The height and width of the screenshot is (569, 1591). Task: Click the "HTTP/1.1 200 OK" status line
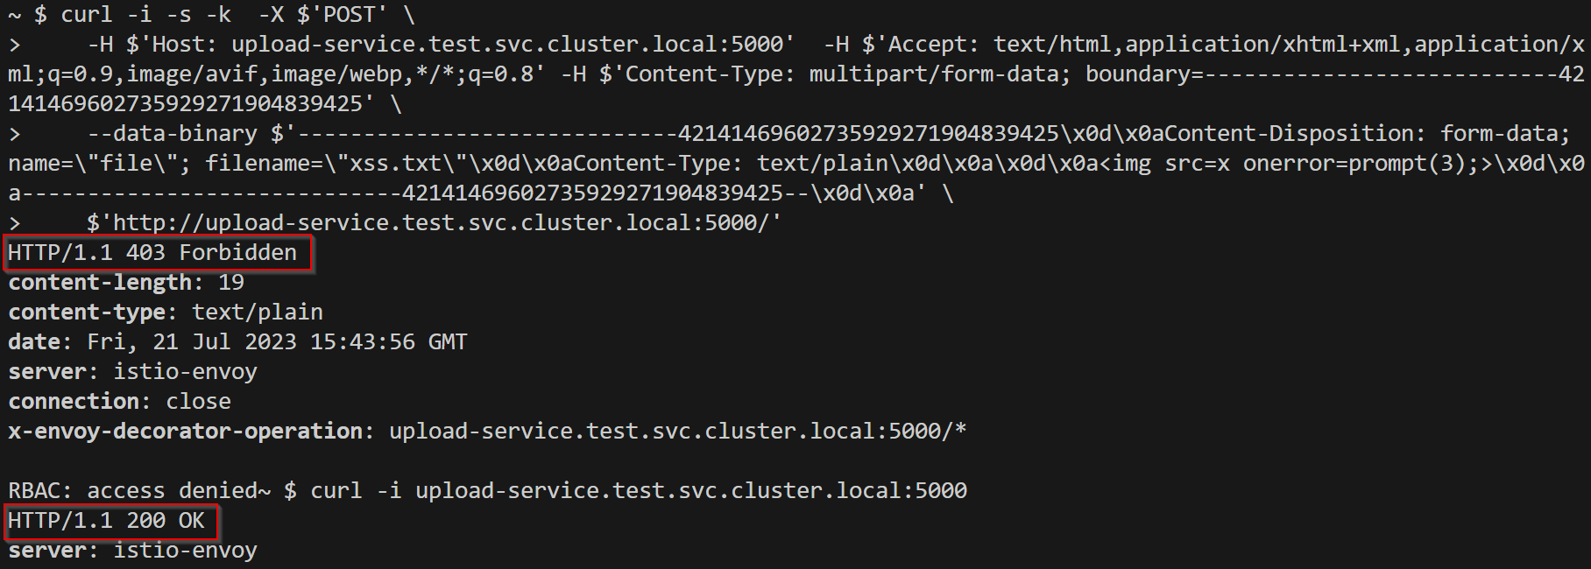click(x=106, y=521)
